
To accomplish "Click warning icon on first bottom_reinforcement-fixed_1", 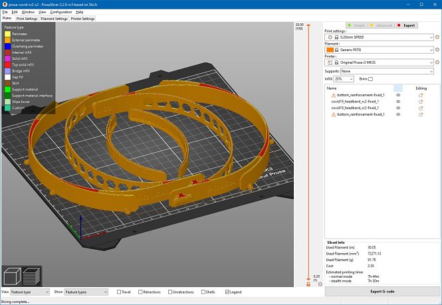I will coord(333,95).
